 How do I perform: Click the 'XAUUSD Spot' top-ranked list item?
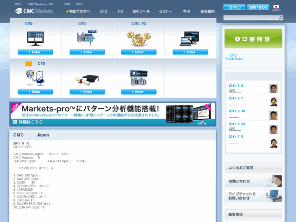pos(27,175)
